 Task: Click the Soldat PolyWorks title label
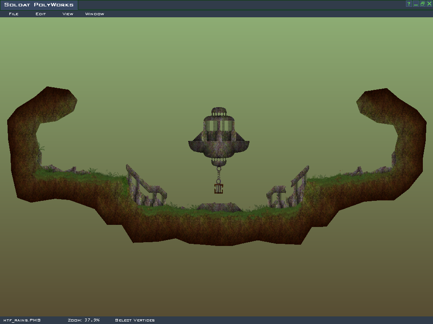[x=39, y=5]
